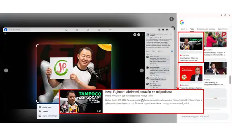Click the zoom out button on photo
The height and width of the screenshot is (136, 232).
click(138, 35)
